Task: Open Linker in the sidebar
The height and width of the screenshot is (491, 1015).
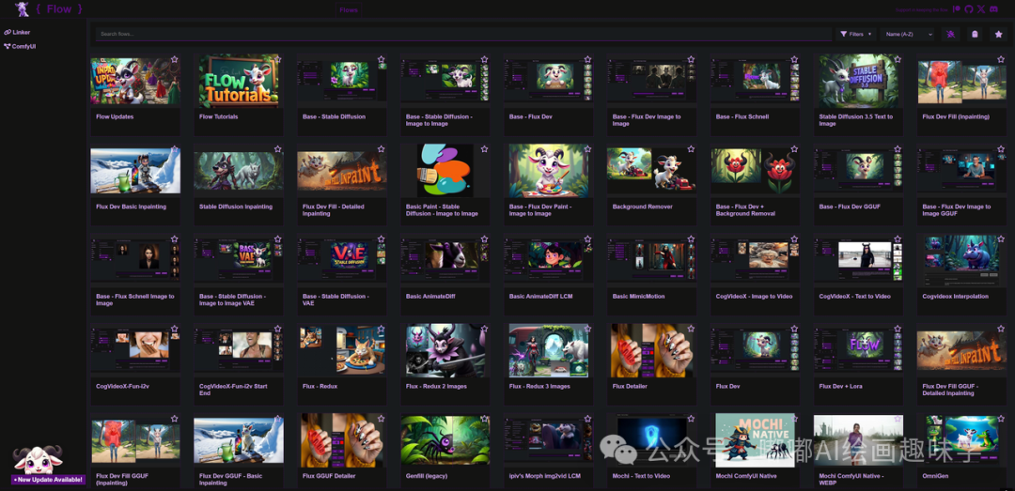Action: (x=18, y=32)
